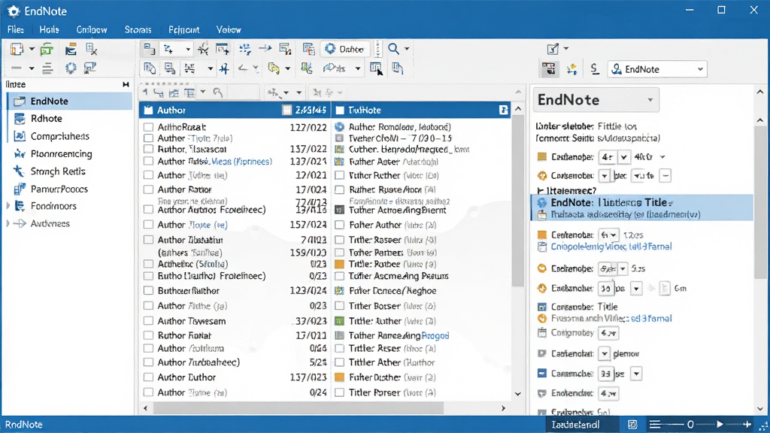Toggle the header checkbox beside 2/43/45
This screenshot has height=433, width=770.
pyautogui.click(x=286, y=110)
